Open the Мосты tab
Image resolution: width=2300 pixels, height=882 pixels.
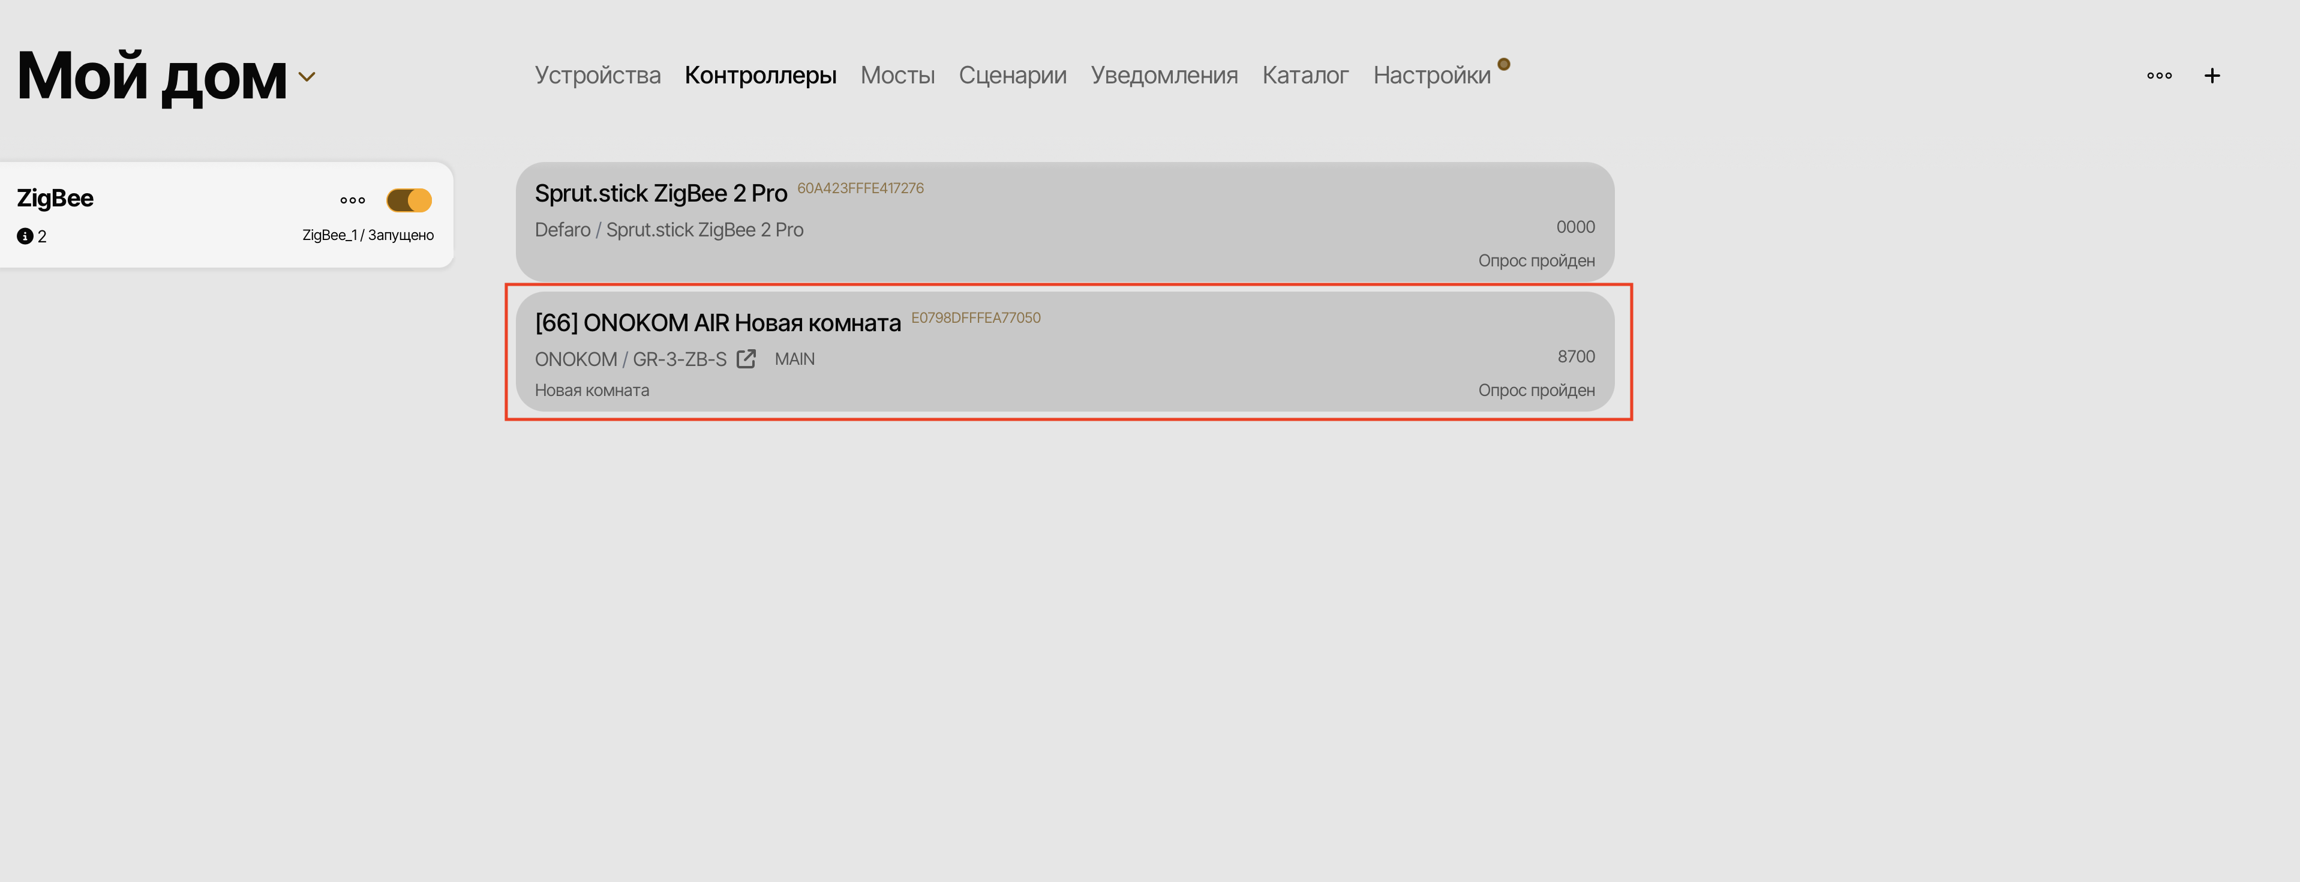[x=897, y=76]
